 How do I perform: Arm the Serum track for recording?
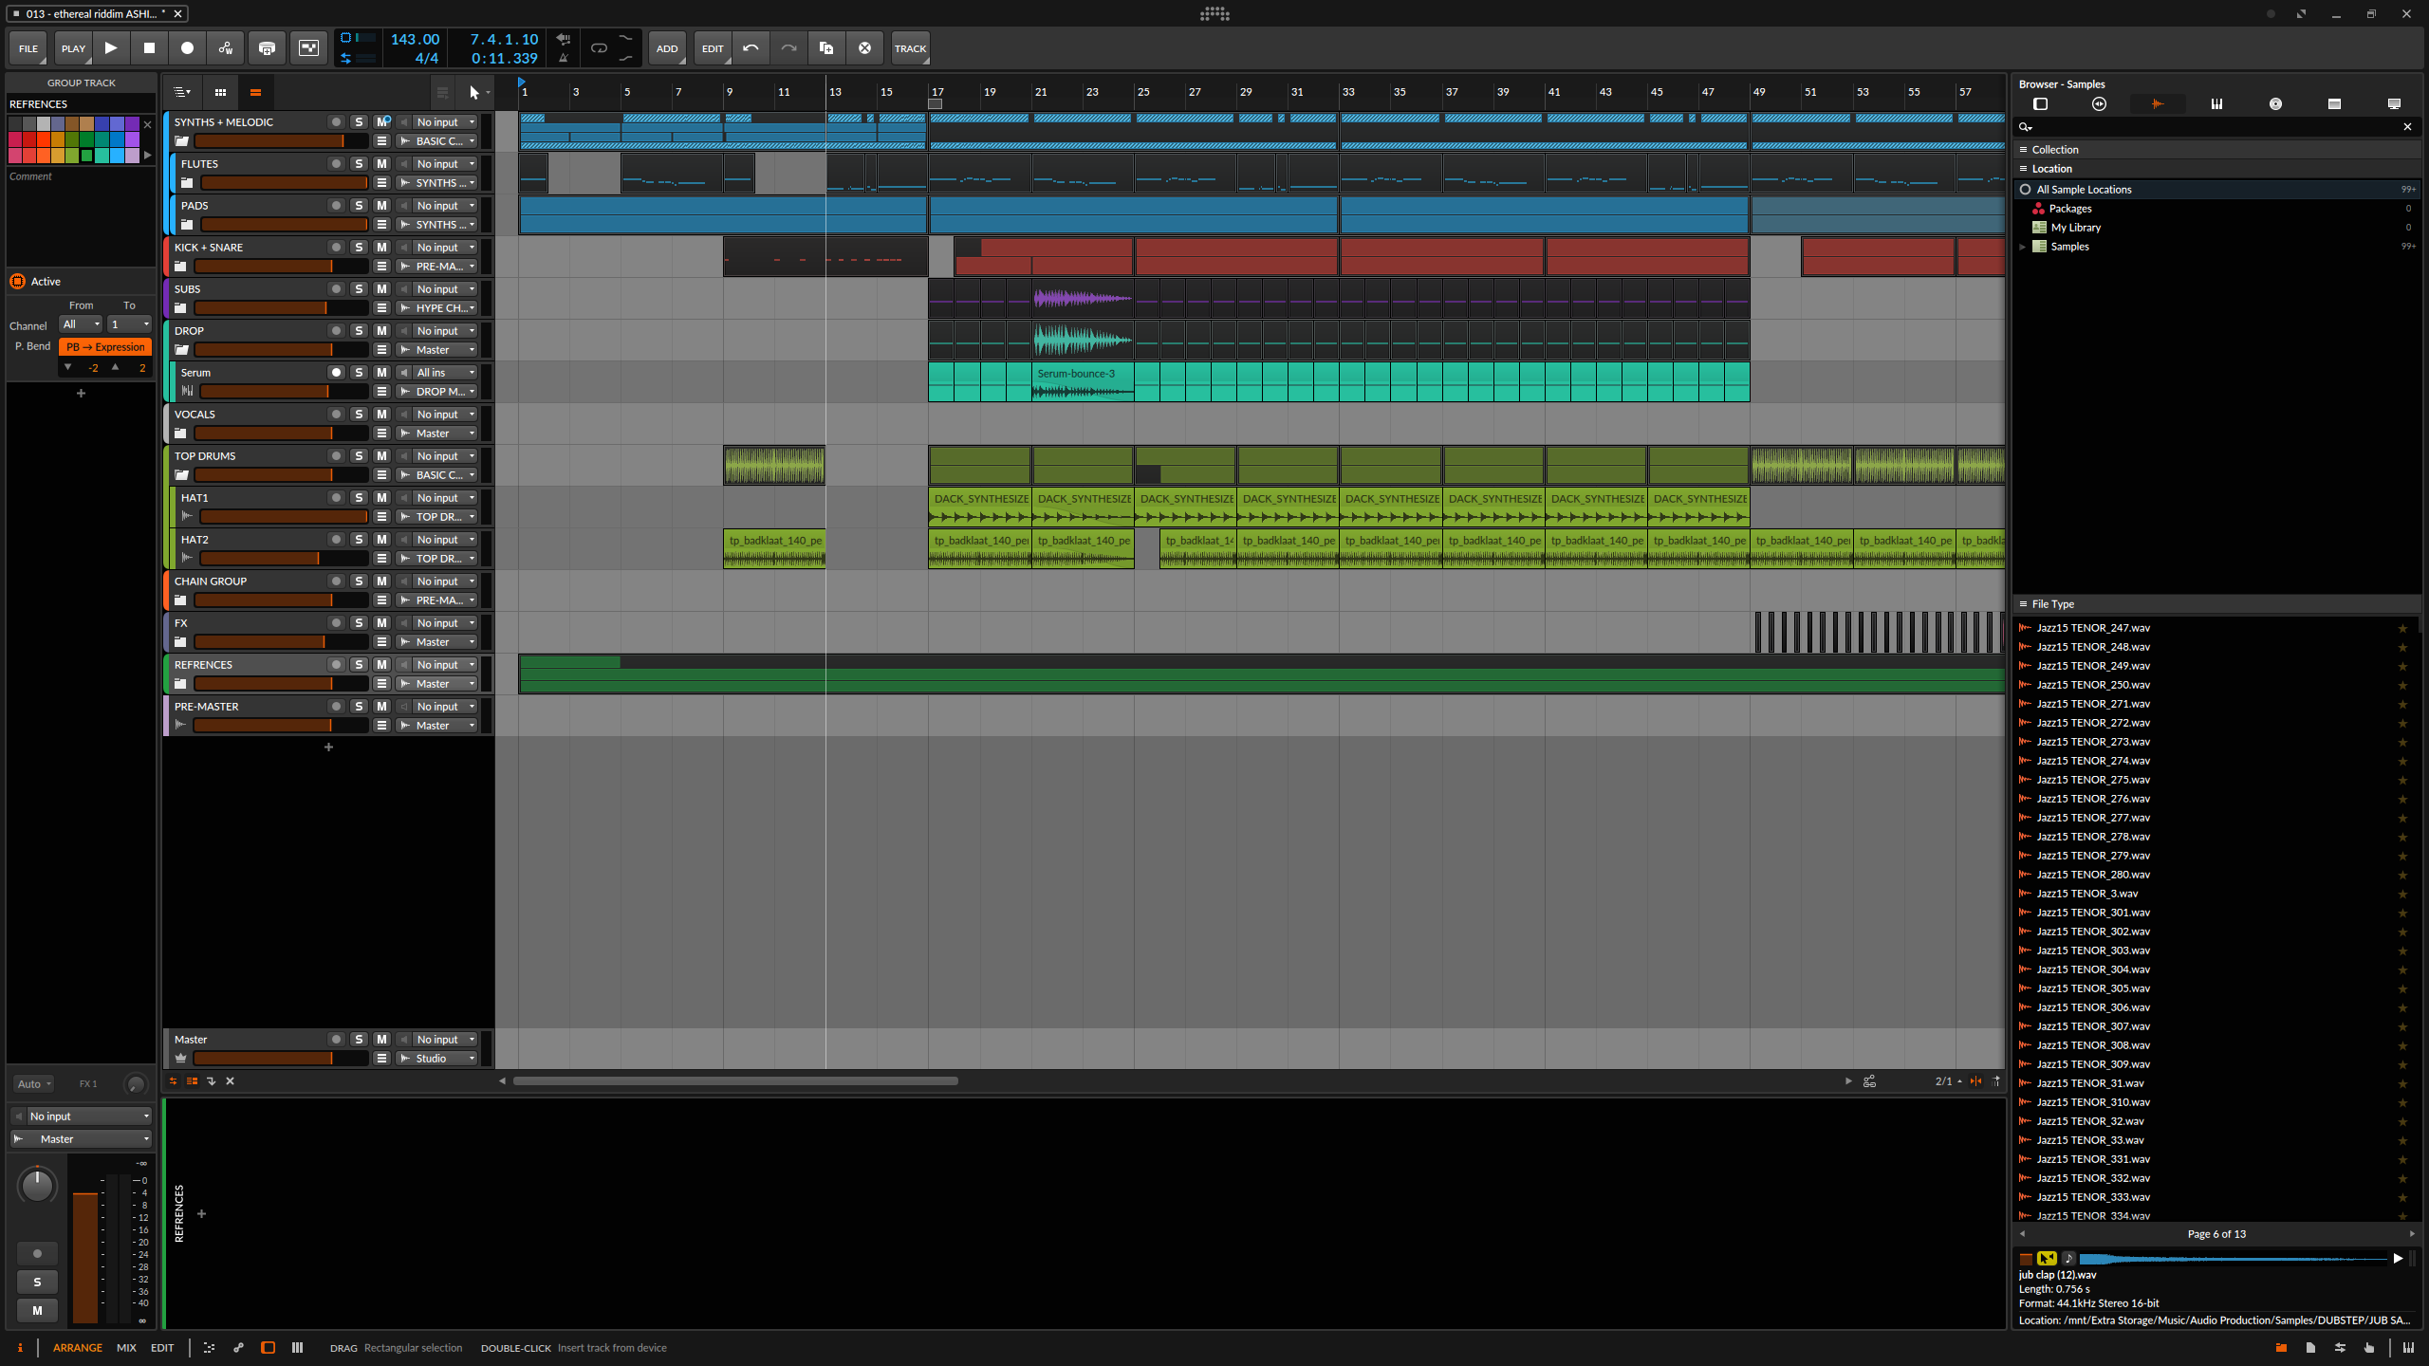[336, 372]
